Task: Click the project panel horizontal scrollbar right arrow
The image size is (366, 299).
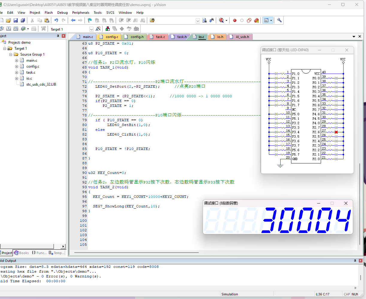Action: 63,247
